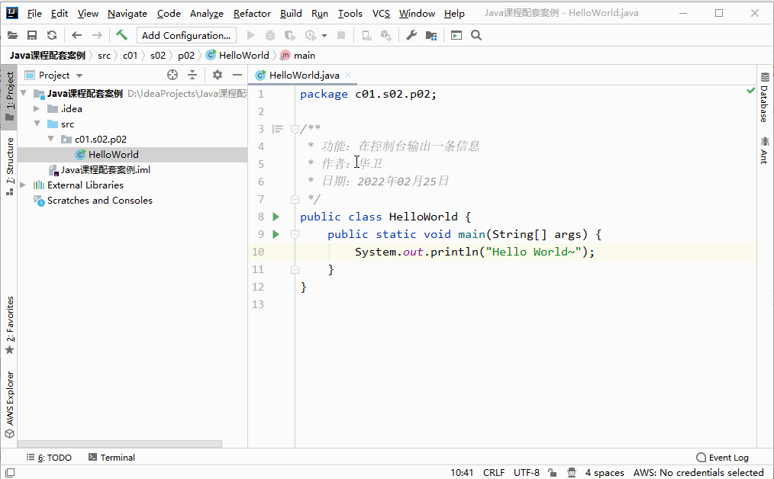
Task: Run HelloWorld class from line 8 gutter arrow
Action: (276, 217)
